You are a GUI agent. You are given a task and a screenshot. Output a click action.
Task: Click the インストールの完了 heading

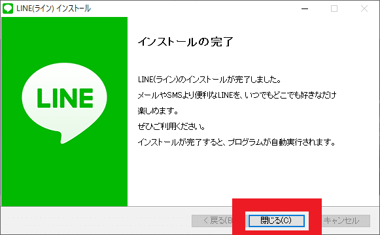coord(185,42)
